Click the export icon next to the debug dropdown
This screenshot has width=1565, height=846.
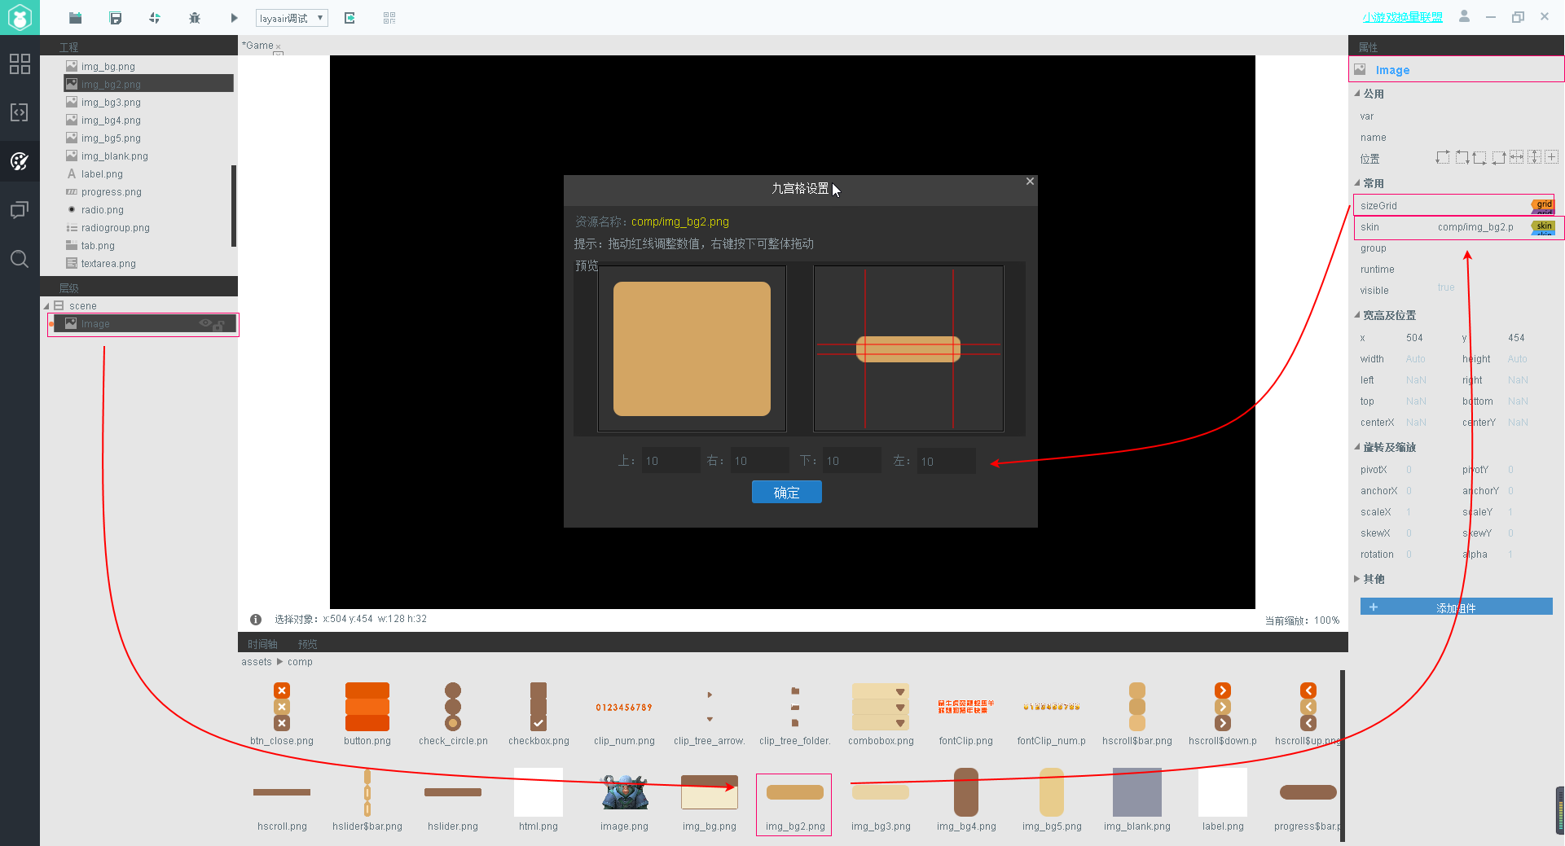tap(349, 17)
